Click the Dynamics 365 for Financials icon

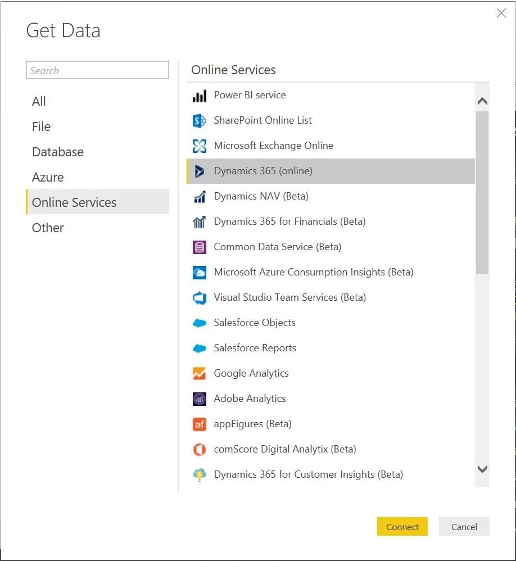point(200,222)
